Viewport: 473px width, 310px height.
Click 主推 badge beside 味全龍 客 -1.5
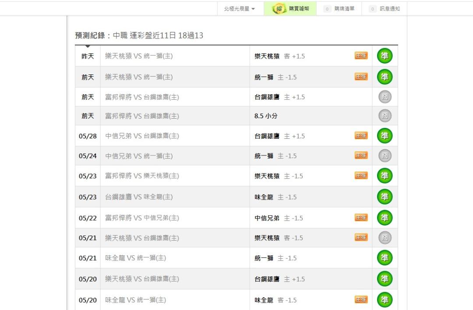[361, 300]
